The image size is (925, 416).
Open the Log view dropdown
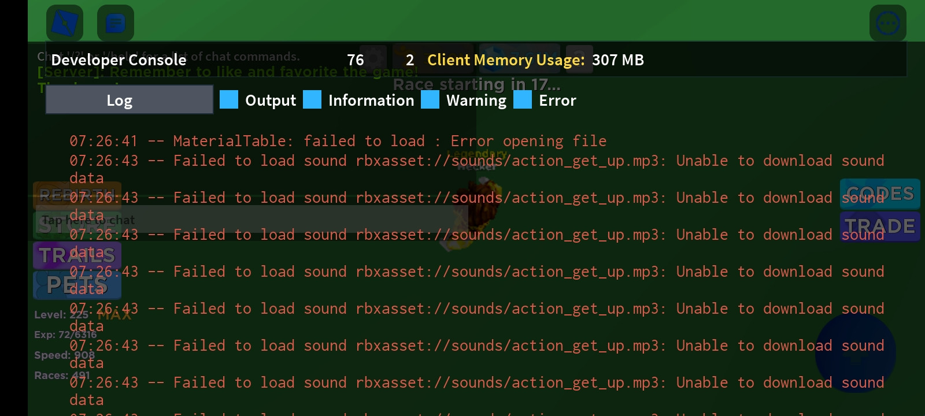(x=129, y=100)
